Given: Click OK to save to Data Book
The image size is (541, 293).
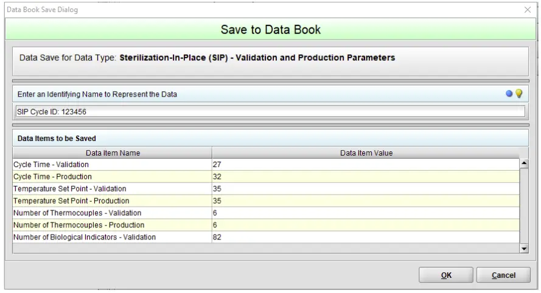Looking at the screenshot, I should pyautogui.click(x=446, y=275).
